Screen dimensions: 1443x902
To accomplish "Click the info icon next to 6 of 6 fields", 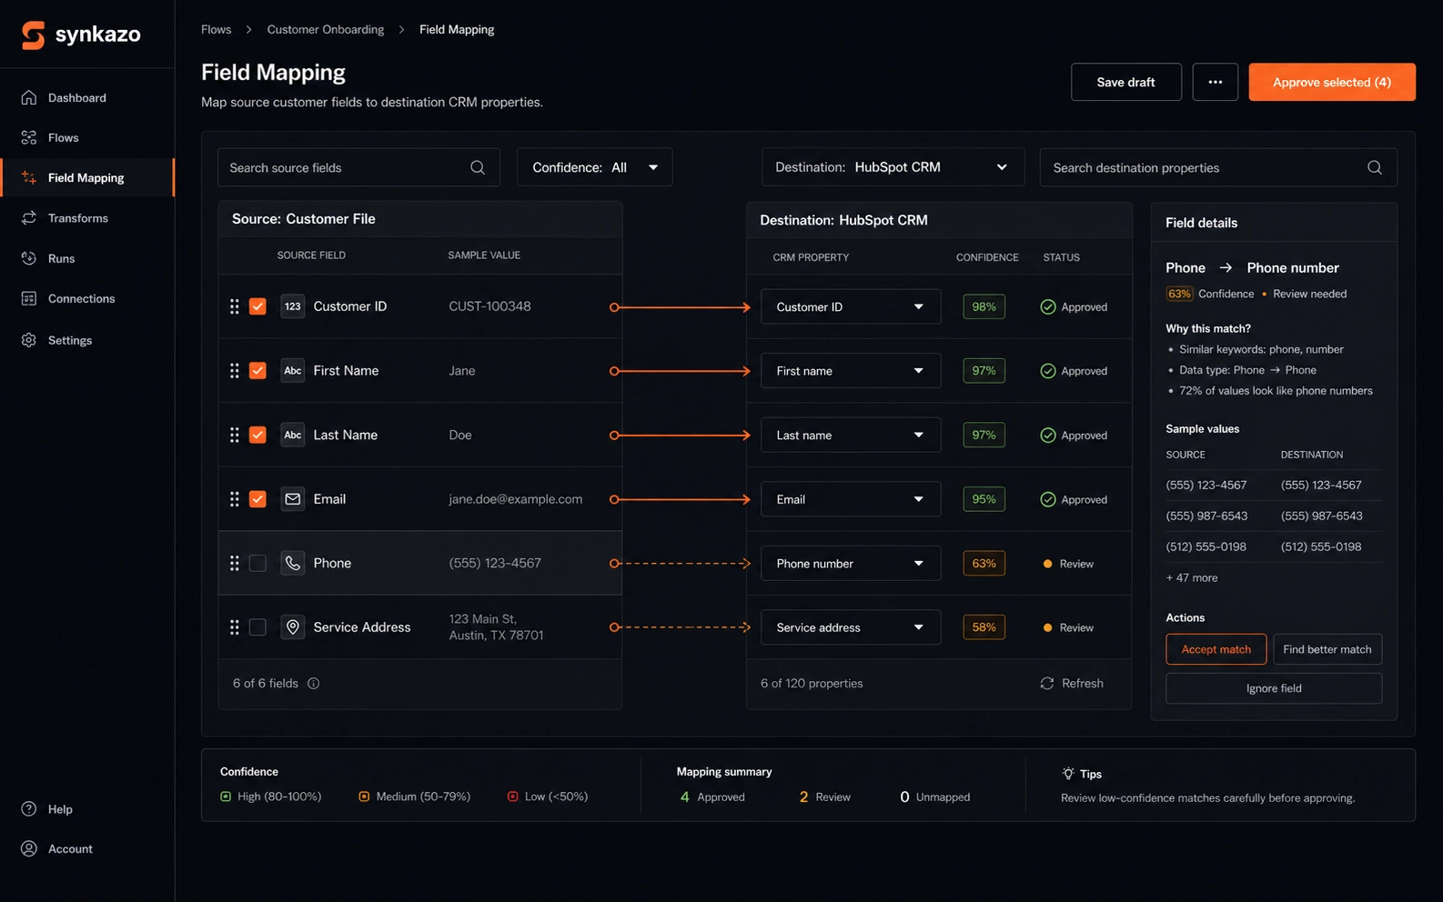I will tap(313, 684).
